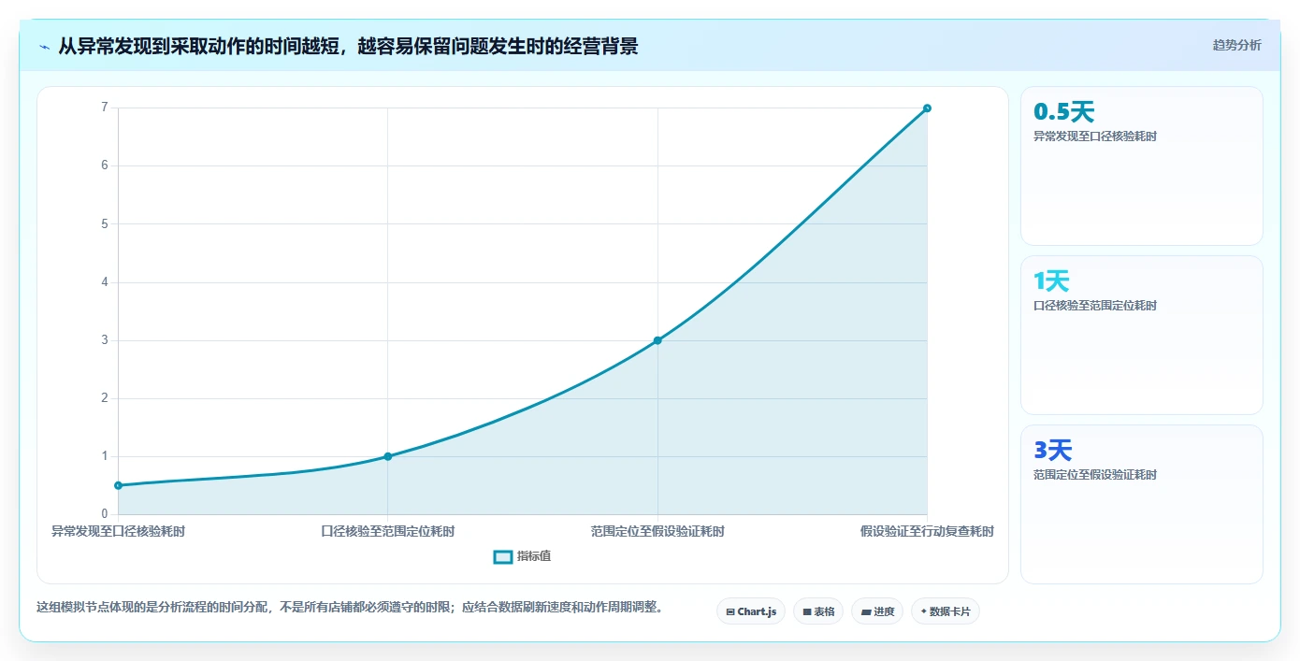Click data point for 口径核验至范围定位耗时
The width and height of the screenshot is (1300, 661).
pyautogui.click(x=388, y=456)
